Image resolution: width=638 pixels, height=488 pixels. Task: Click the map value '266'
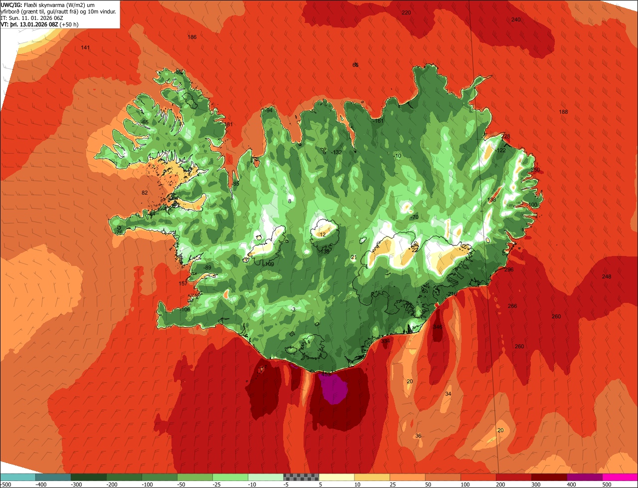click(x=512, y=306)
